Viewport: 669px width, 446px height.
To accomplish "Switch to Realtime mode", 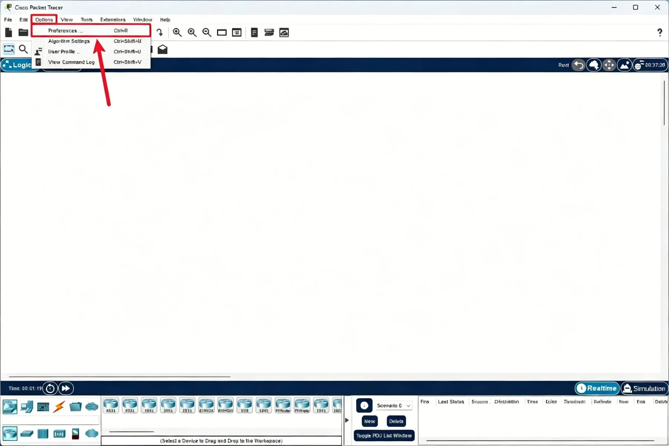I will pyautogui.click(x=597, y=388).
